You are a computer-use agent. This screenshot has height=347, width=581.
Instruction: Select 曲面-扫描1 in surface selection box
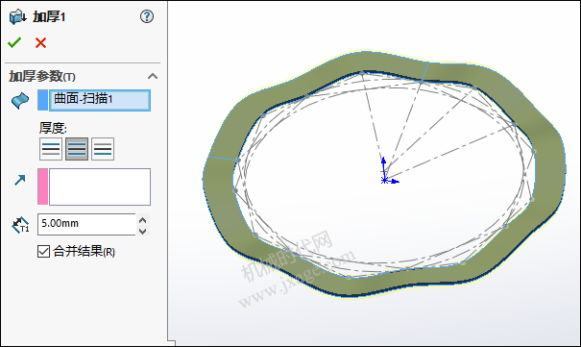tap(100, 100)
